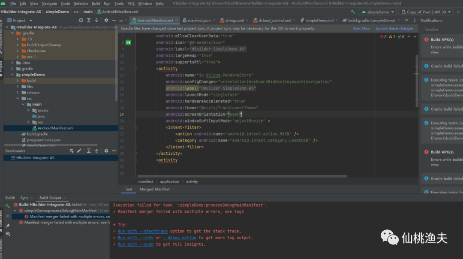Image resolution: width=463 pixels, height=259 pixels.
Task: Jump to next highlighted error arrow
Action: (x=415, y=36)
